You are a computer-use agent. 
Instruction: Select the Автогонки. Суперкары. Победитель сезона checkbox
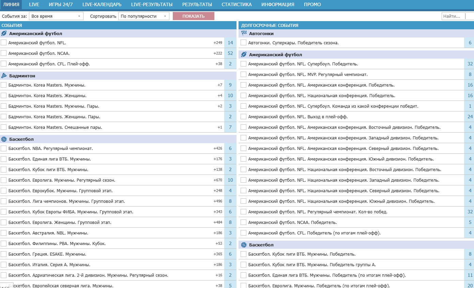coord(244,43)
